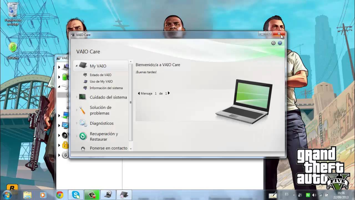Click the sidebar scroll-up arrow
The image size is (355, 200).
131,62
